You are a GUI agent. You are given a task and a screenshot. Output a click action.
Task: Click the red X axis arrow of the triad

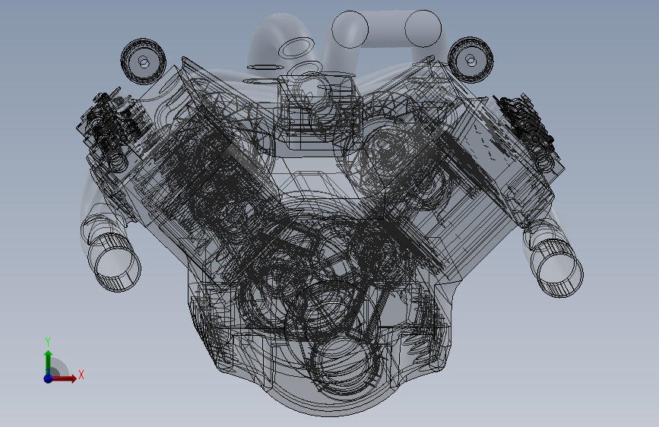(64, 378)
